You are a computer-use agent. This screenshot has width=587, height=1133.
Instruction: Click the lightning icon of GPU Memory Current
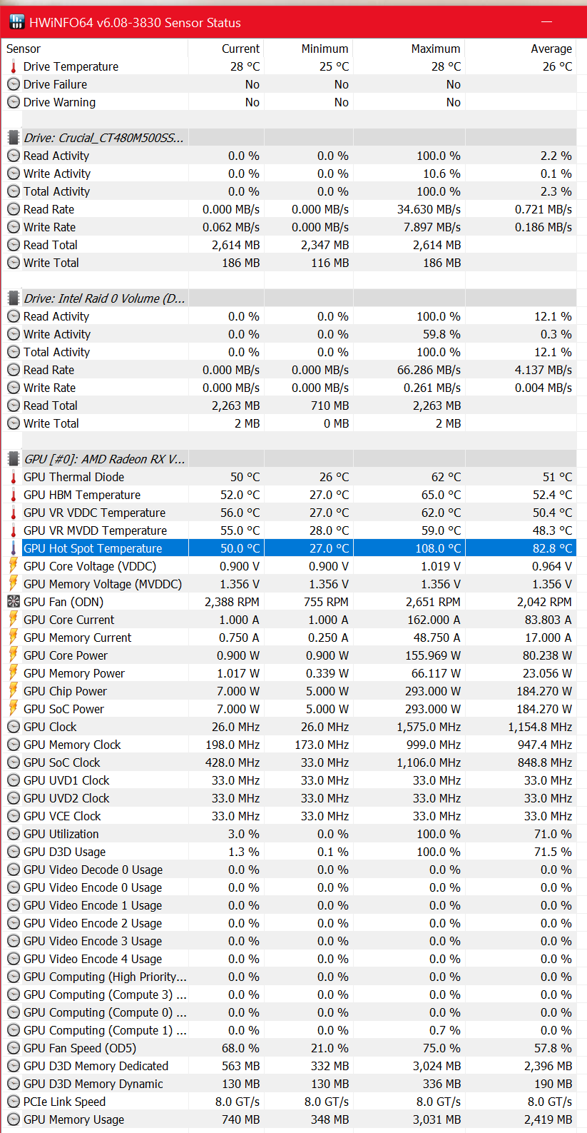click(14, 638)
